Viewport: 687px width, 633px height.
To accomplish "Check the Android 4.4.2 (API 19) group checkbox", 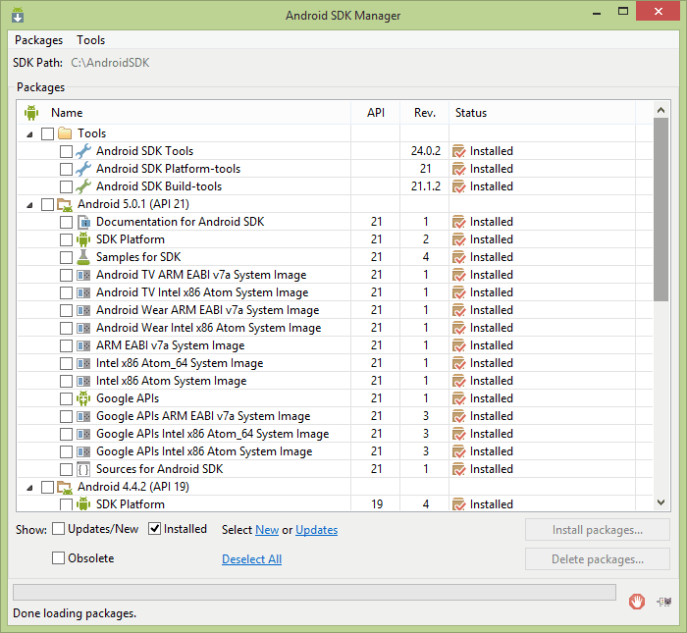I will 47,487.
